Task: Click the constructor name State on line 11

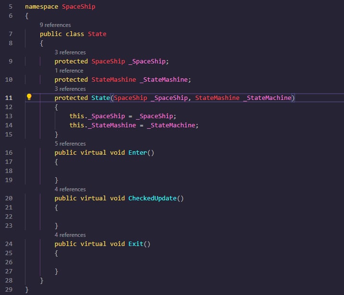Action: coord(100,98)
